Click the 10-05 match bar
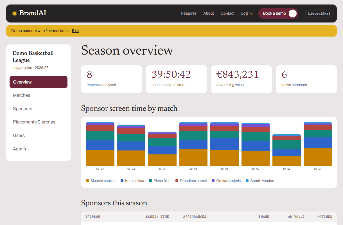Image resolution: width=343 pixels, height=225 pixels. tap(224, 144)
